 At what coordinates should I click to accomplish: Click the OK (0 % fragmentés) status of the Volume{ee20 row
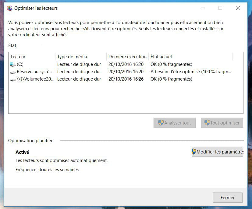tap(171, 79)
